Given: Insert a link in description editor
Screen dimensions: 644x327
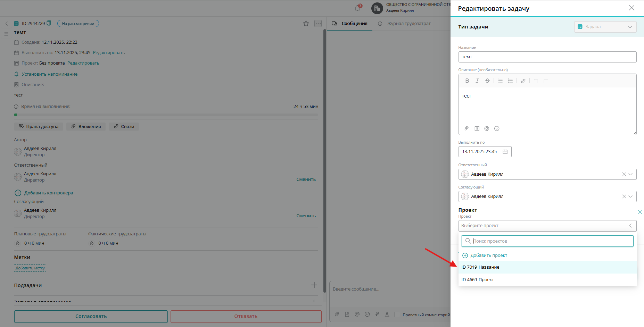Looking at the screenshot, I should tap(523, 81).
